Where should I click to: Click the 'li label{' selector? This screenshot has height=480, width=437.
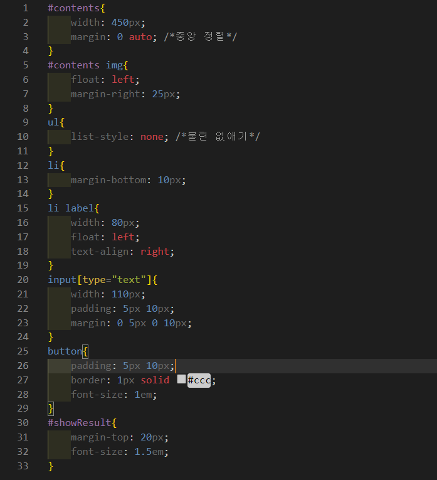(73, 208)
